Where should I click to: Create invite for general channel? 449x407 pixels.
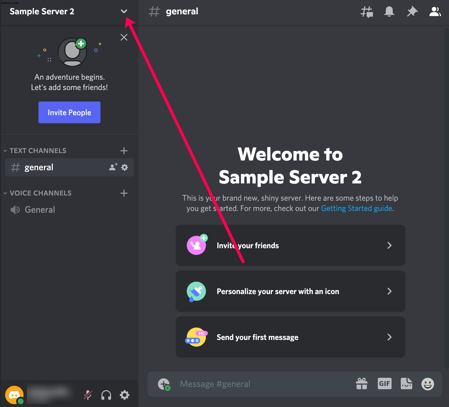click(113, 167)
